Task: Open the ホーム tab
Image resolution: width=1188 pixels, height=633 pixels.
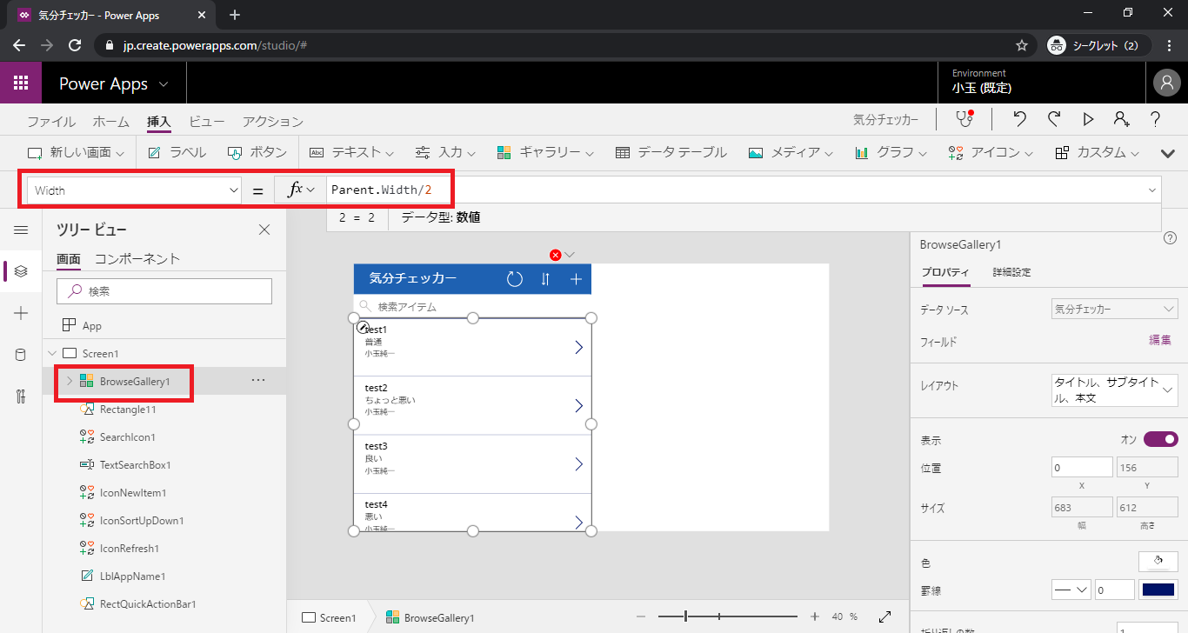Action: (x=110, y=122)
